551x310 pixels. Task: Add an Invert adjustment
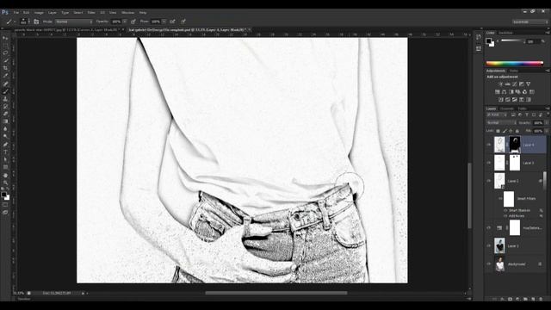point(501,100)
